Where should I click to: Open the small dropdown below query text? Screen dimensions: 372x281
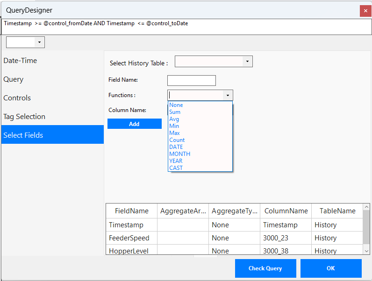(39, 42)
